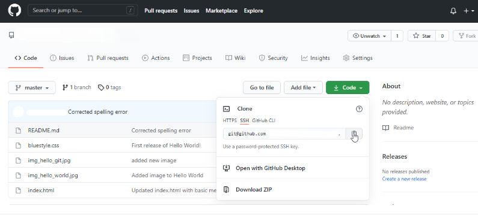
Task: Open repository Settings tab
Action: click(358, 58)
